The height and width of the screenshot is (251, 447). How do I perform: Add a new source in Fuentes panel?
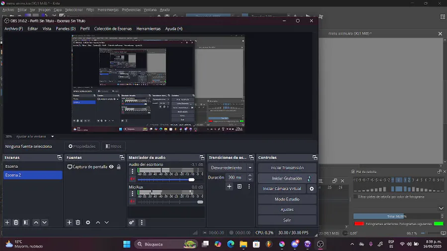tap(69, 223)
